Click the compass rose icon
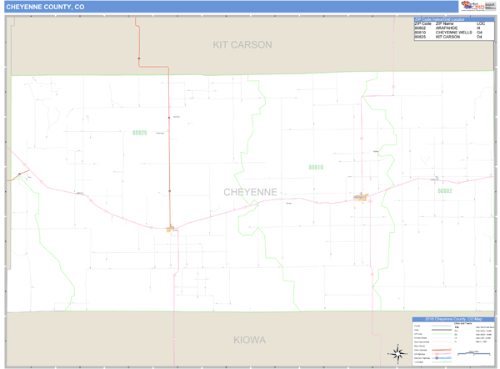Screen dimensions: 500x369 (x=397, y=354)
